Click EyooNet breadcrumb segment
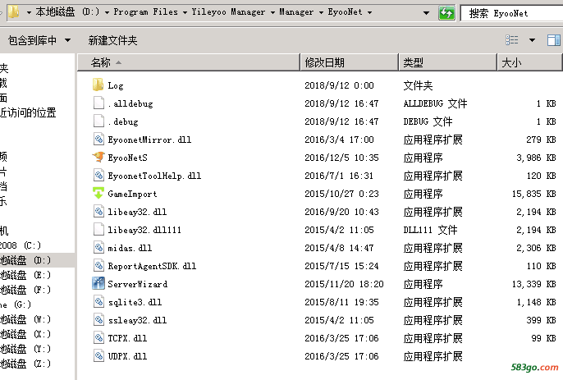Viewport: 563px width, 380px height. click(345, 11)
